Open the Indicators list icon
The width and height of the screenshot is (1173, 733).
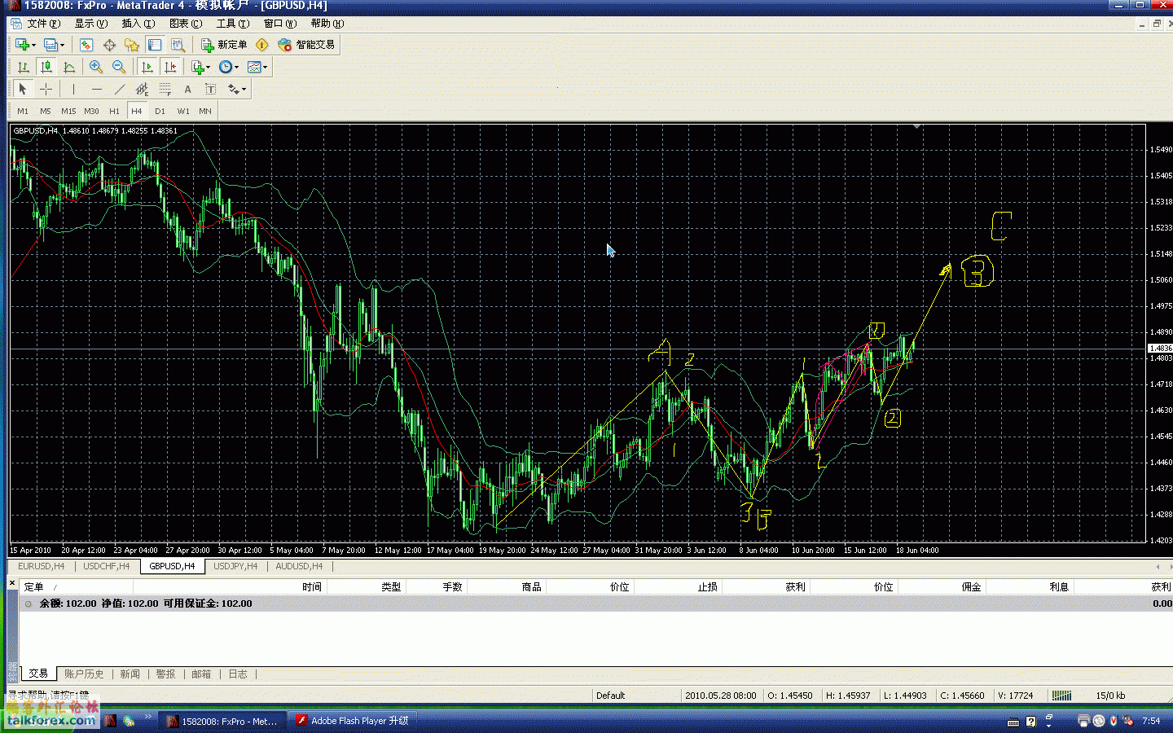pos(198,67)
